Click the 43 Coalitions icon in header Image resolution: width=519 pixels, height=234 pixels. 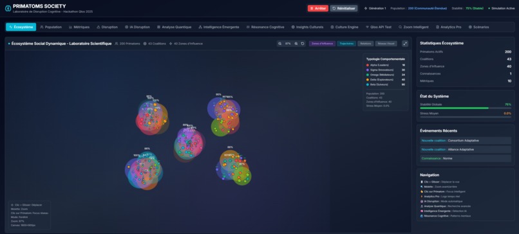[145, 44]
